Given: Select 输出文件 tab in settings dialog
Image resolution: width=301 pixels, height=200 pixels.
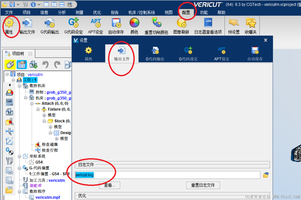Looking at the screenshot, I should point(122,54).
